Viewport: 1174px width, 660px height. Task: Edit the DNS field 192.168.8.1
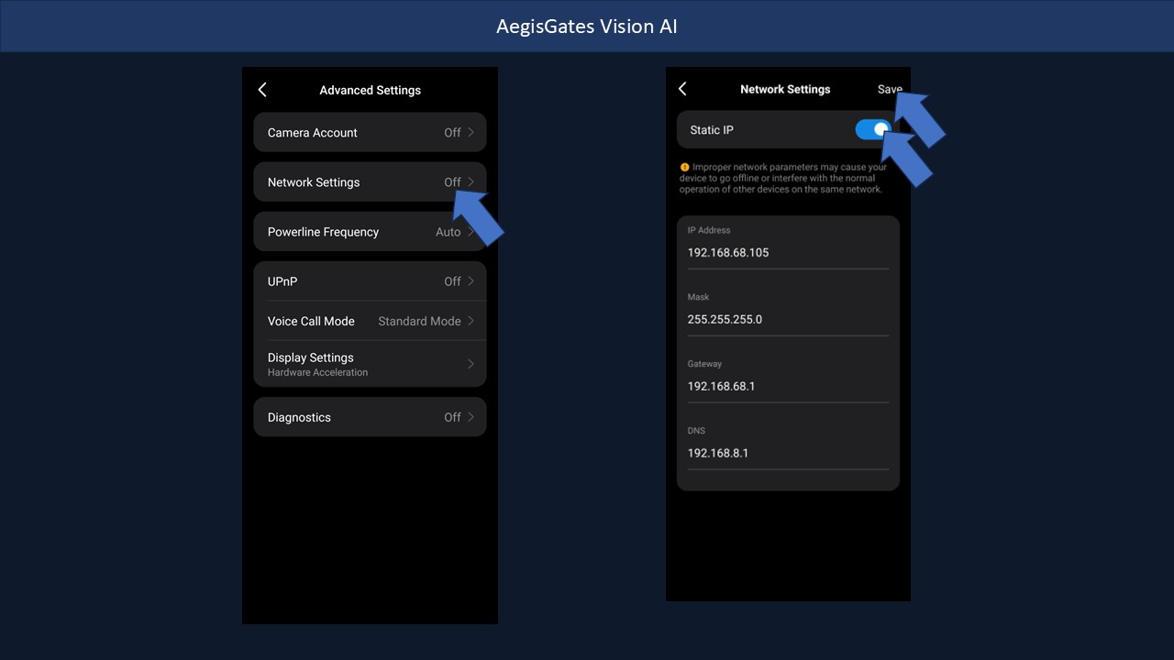point(788,453)
